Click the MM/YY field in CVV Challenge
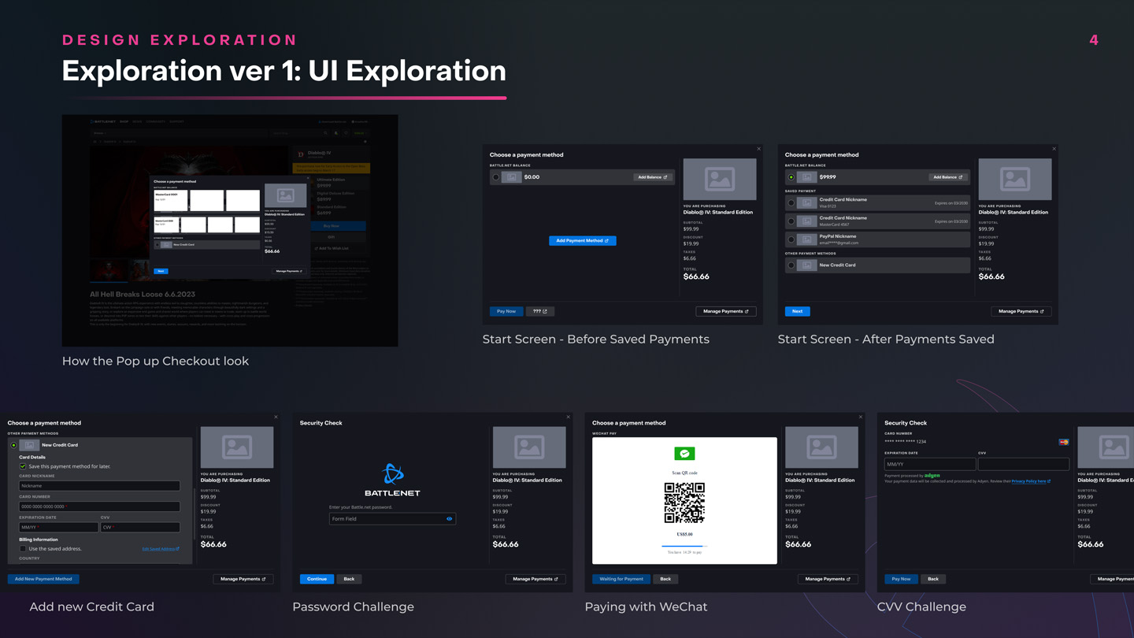This screenshot has height=638, width=1134. point(930,464)
